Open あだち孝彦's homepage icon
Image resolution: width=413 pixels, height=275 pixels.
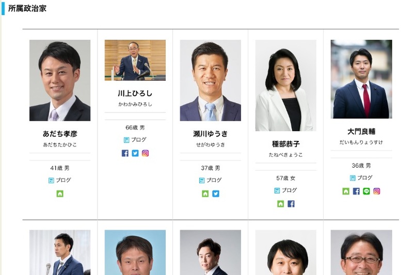pos(60,194)
